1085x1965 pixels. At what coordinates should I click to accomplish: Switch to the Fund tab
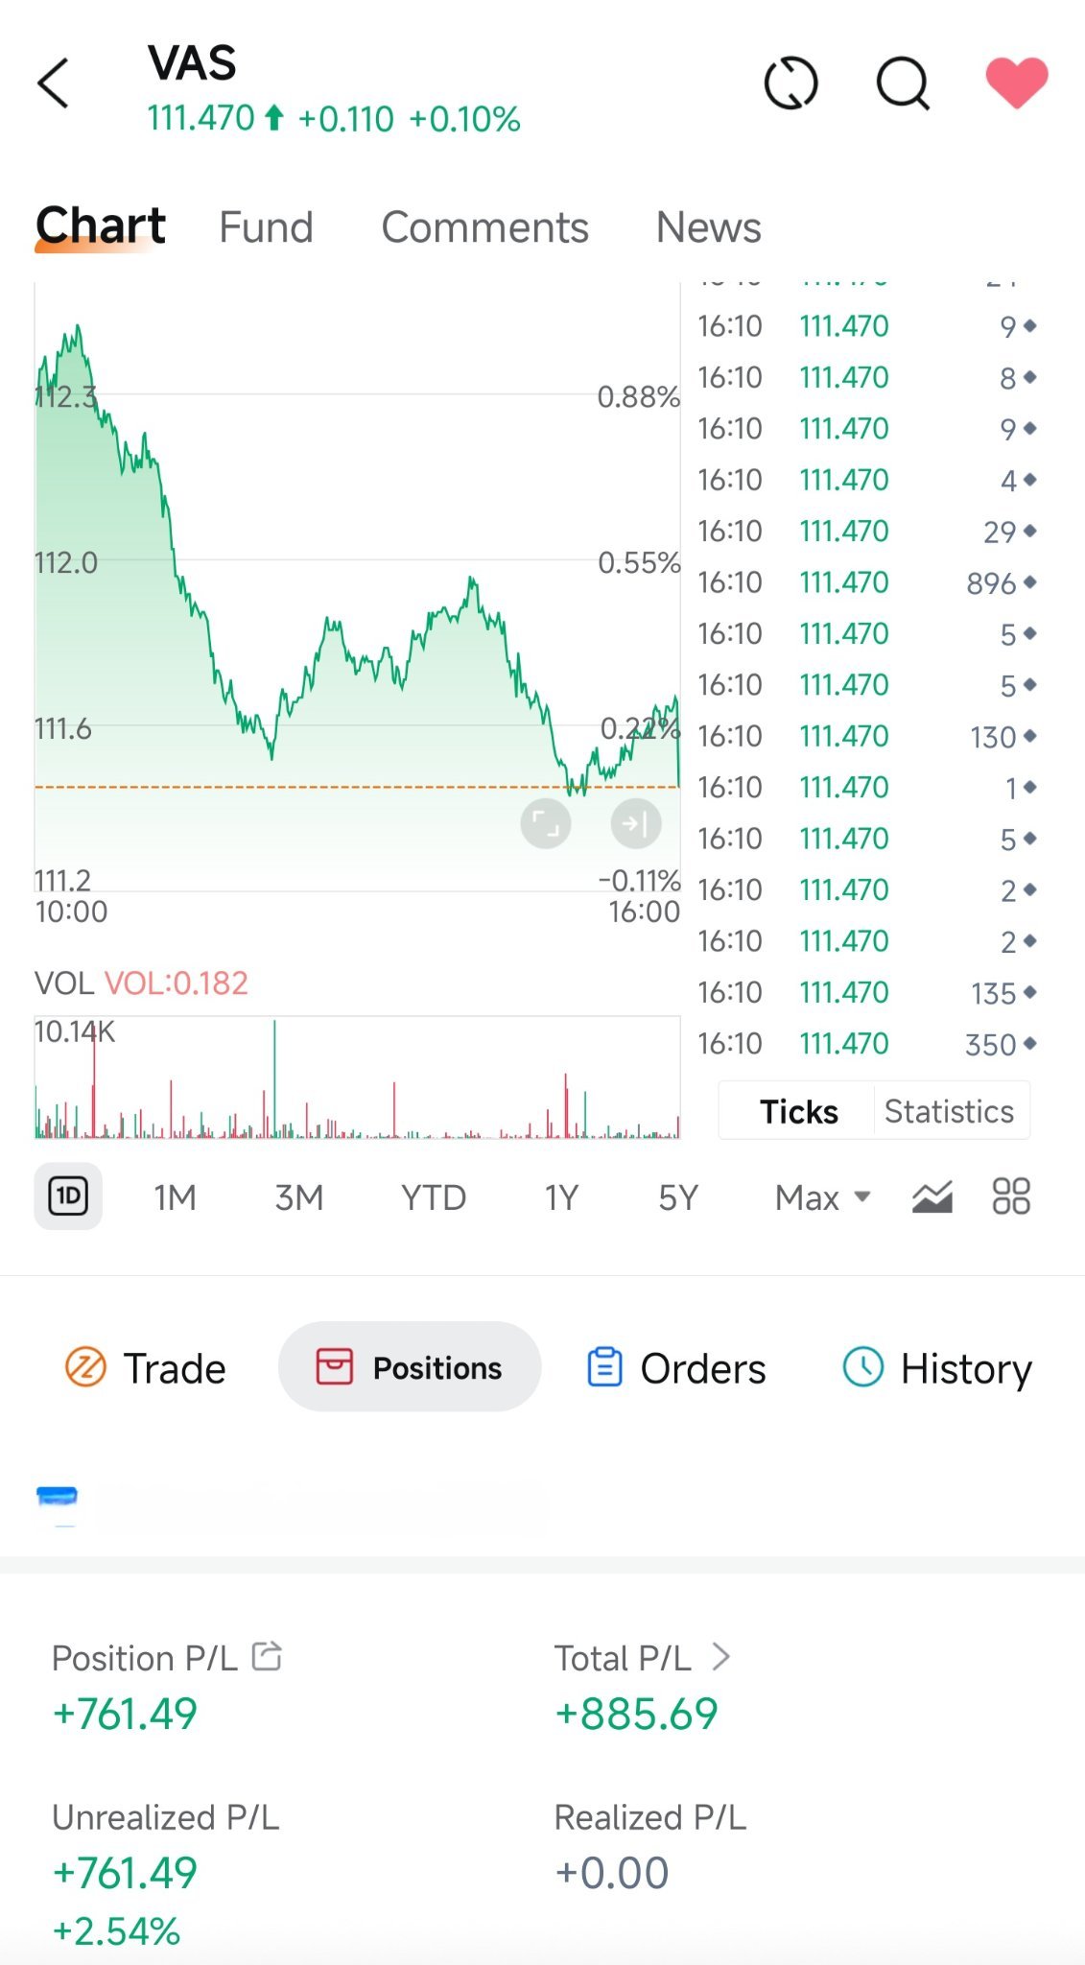point(266,228)
